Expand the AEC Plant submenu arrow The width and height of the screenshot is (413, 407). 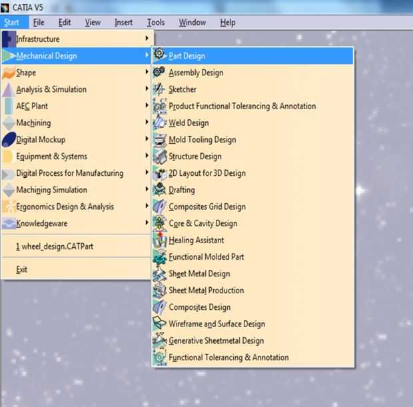(147, 105)
